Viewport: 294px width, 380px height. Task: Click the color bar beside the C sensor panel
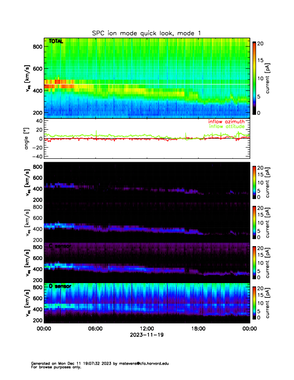point(254,262)
